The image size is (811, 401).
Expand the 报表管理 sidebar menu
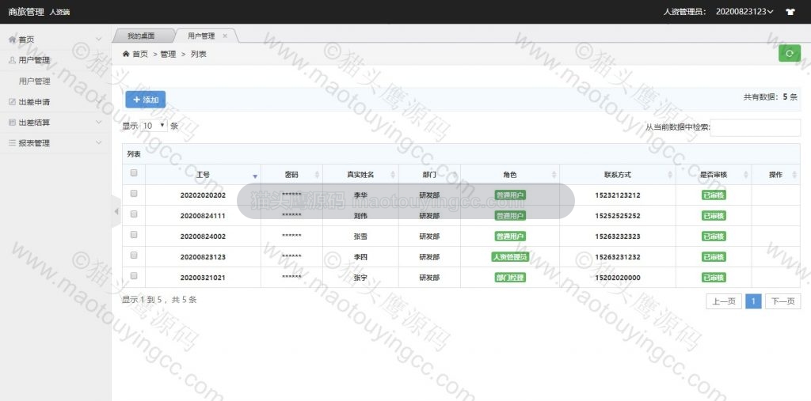pyautogui.click(x=55, y=143)
